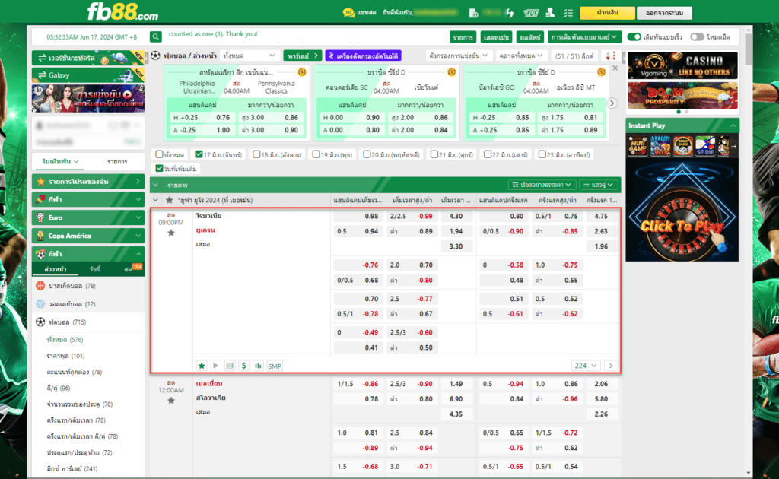The image size is (779, 479).
Task: Select the Early tab in sports sidebar
Action: (x=55, y=269)
